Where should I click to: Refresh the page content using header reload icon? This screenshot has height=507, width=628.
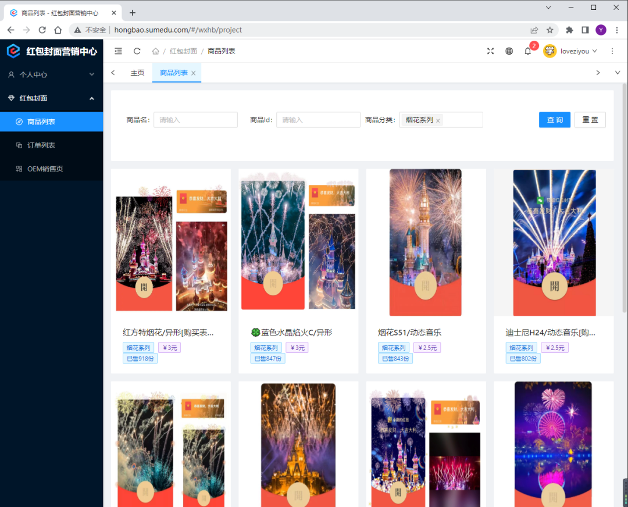click(137, 51)
